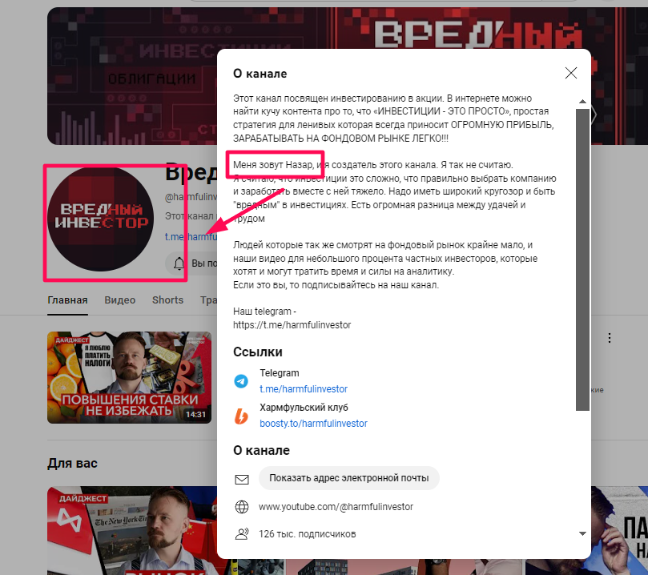Image resolution: width=648 pixels, height=575 pixels.
Task: Select the Главная tab
Action: point(67,300)
